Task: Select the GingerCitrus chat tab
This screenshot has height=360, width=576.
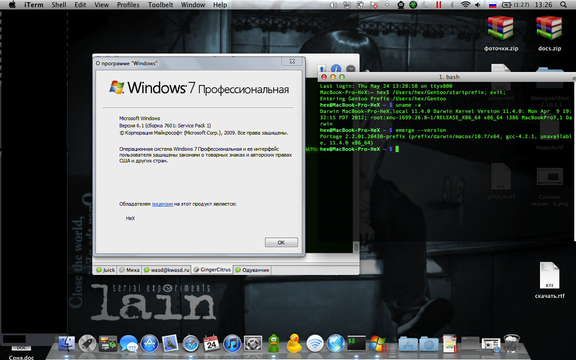Action: coord(212,270)
